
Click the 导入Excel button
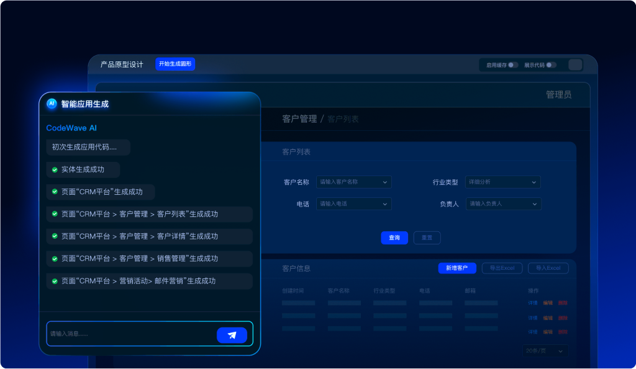pos(548,268)
